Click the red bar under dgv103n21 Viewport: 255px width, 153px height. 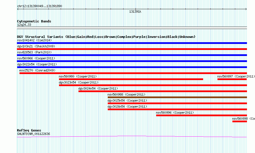point(132,49)
